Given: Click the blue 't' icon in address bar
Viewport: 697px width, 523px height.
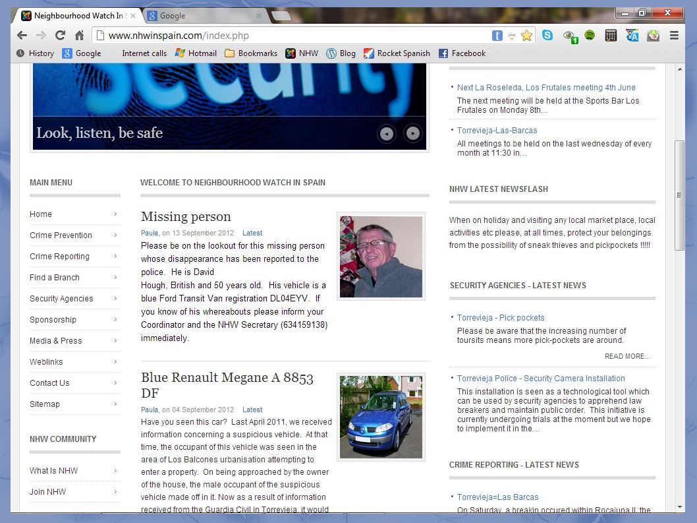Looking at the screenshot, I should tap(497, 36).
